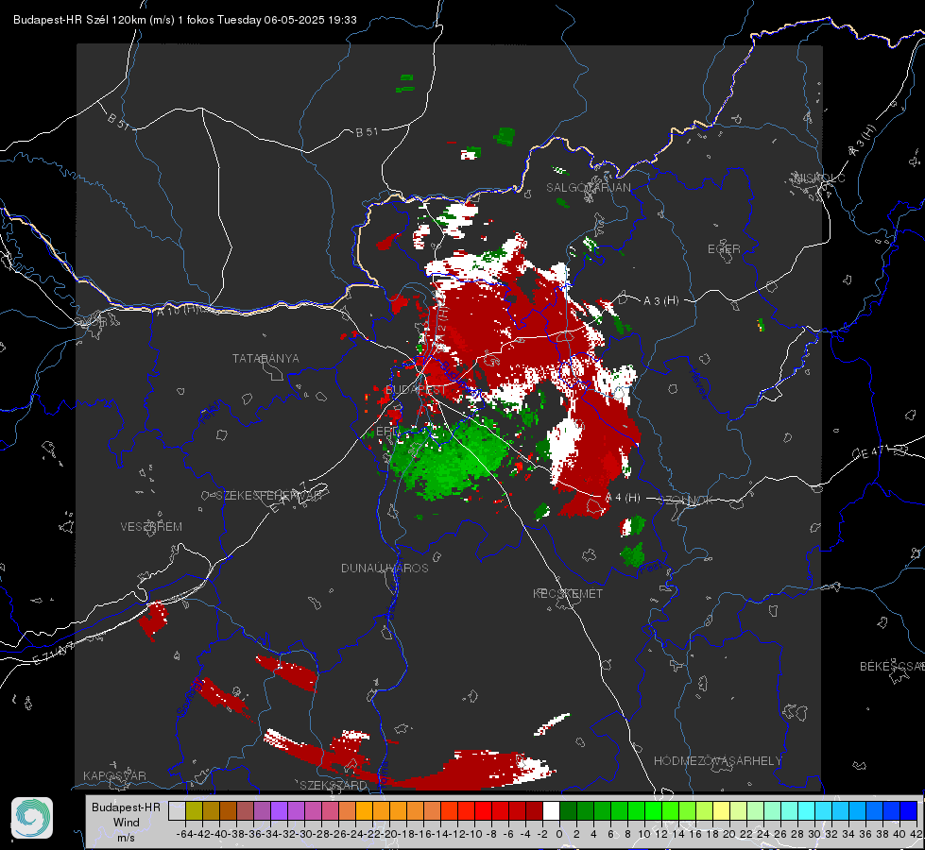
Task: Select the white swatch between -2 and 0
Action: point(551,810)
